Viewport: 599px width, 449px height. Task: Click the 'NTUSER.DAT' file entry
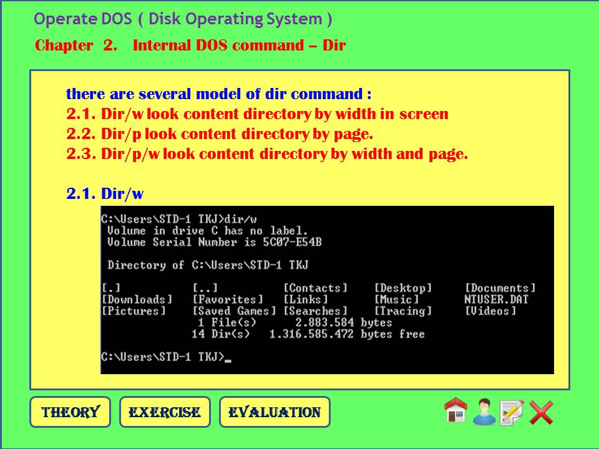pos(496,299)
